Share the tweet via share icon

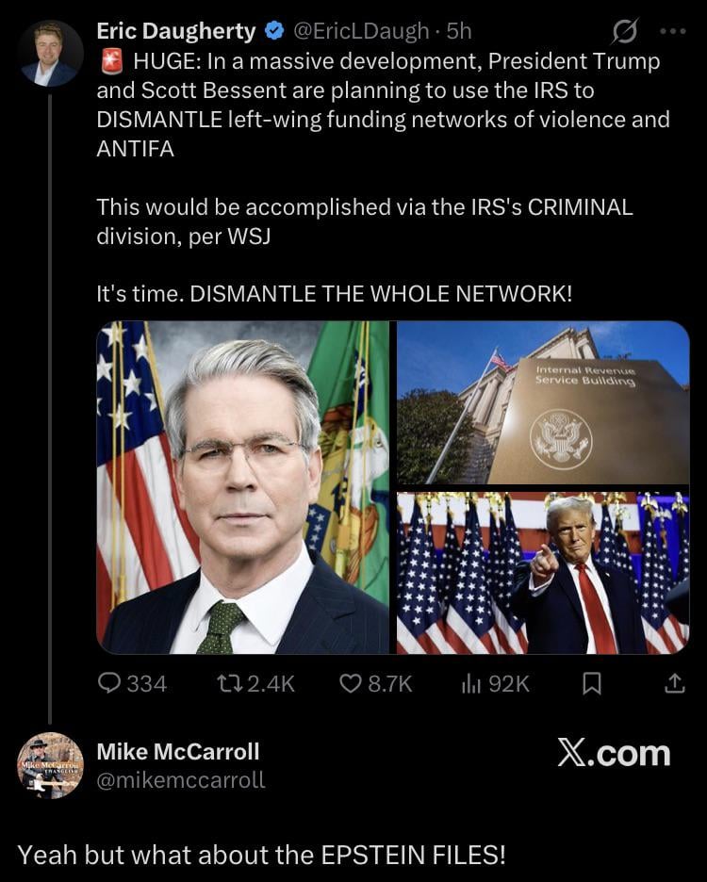click(x=674, y=683)
